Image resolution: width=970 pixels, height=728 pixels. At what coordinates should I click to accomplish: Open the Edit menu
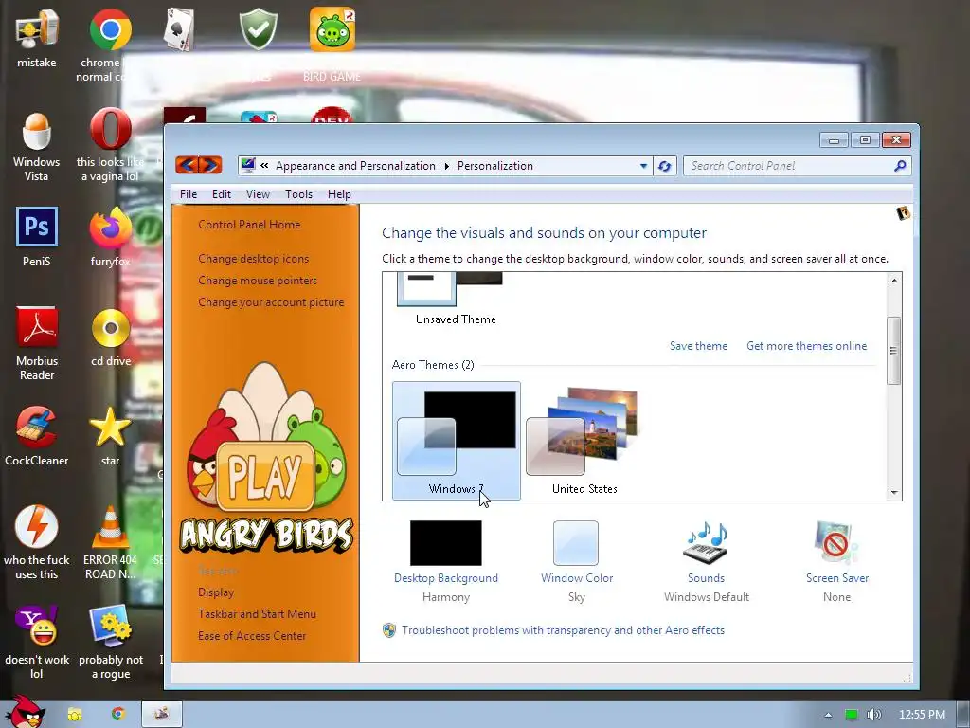click(x=222, y=193)
